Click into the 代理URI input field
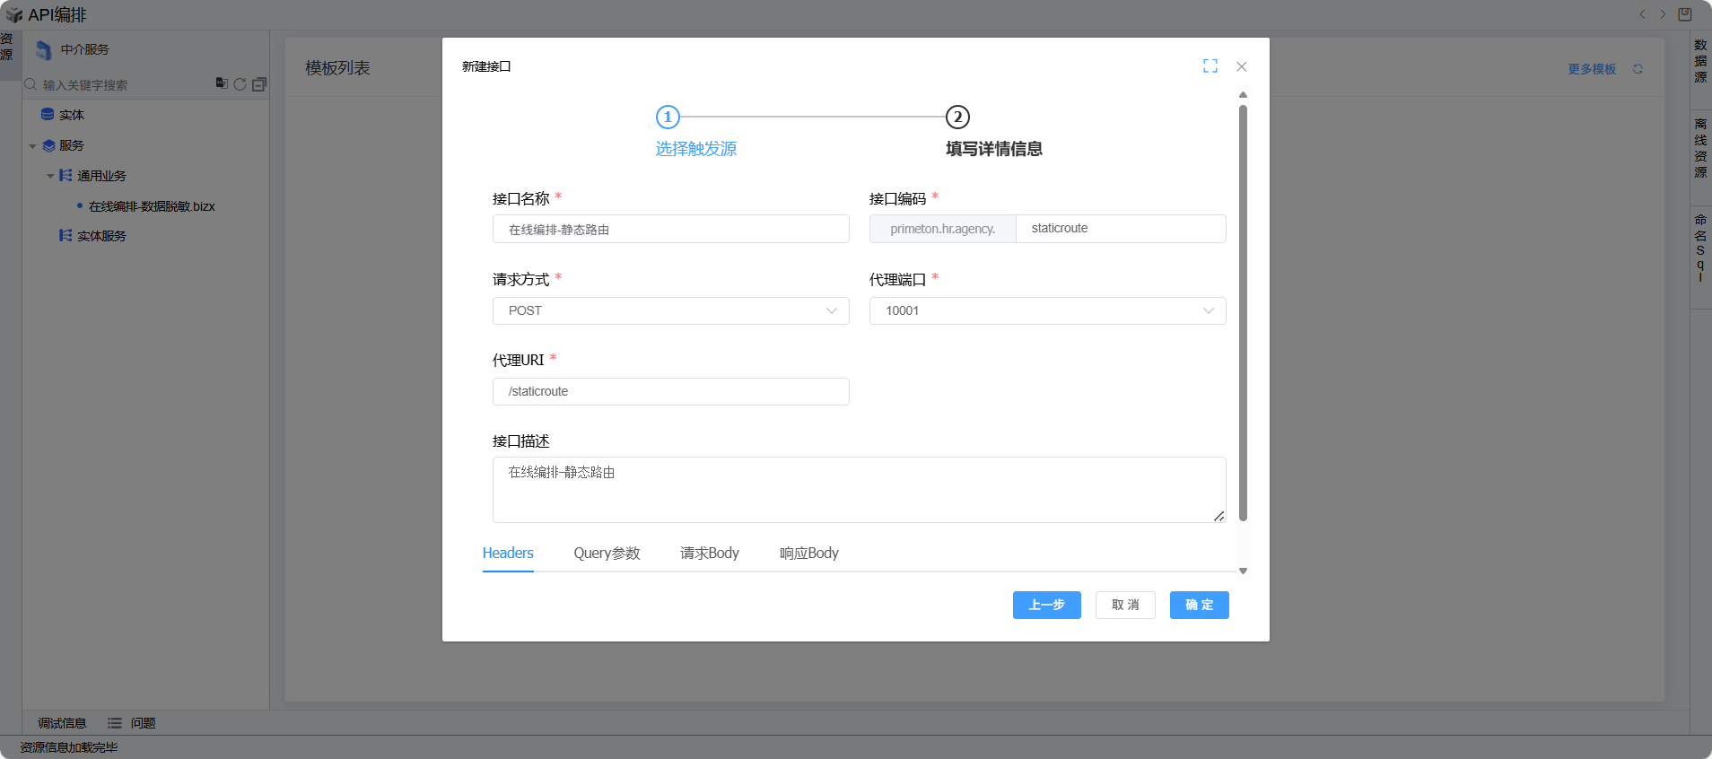The image size is (1712, 759). pos(670,391)
